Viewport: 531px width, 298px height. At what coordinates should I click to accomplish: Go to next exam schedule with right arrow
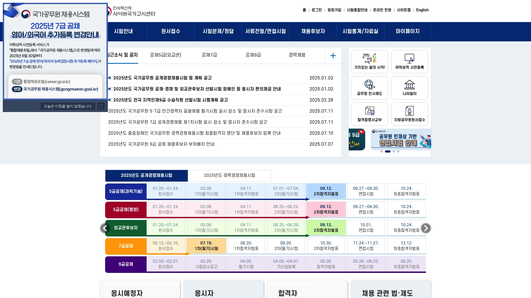pos(426,228)
